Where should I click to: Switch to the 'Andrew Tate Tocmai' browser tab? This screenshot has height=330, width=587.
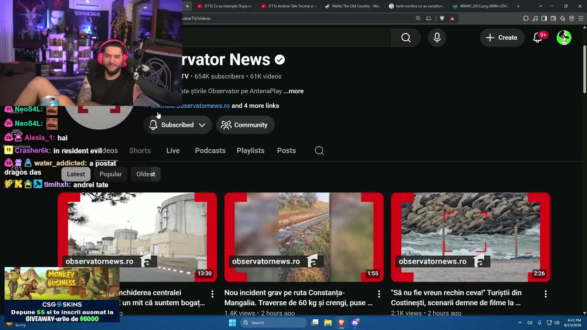point(288,6)
